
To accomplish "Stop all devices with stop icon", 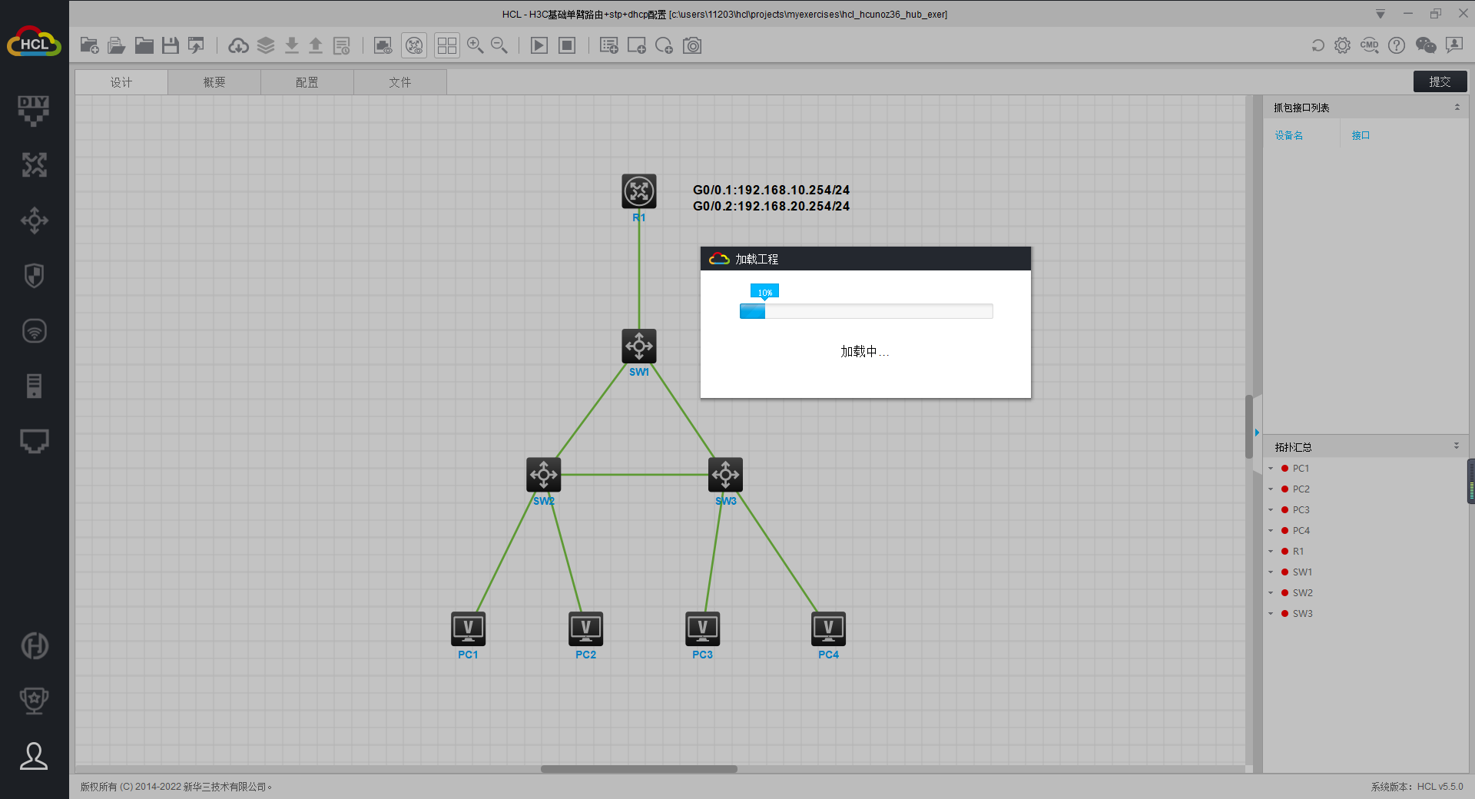I will pyautogui.click(x=567, y=46).
